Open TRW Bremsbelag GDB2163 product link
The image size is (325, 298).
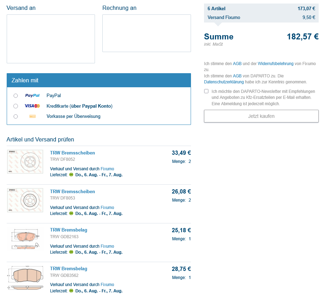(69, 230)
